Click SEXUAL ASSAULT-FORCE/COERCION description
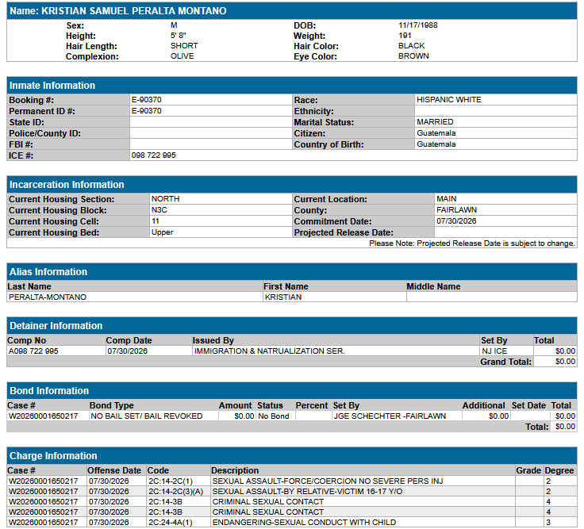 tap(328, 481)
